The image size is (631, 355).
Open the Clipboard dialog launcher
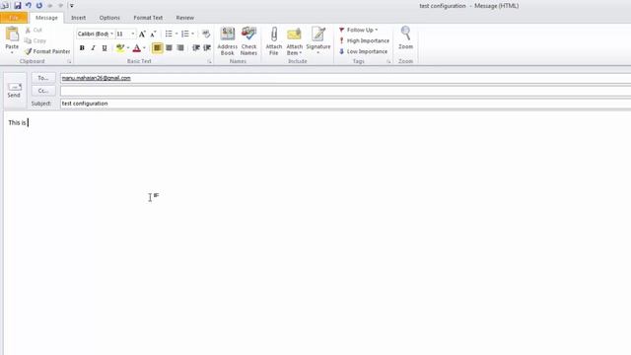point(69,61)
